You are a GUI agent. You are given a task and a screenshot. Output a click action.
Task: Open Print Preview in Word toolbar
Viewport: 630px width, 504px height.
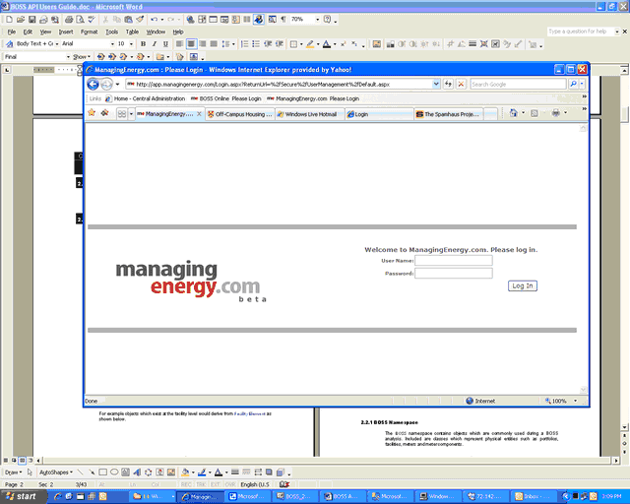80,20
